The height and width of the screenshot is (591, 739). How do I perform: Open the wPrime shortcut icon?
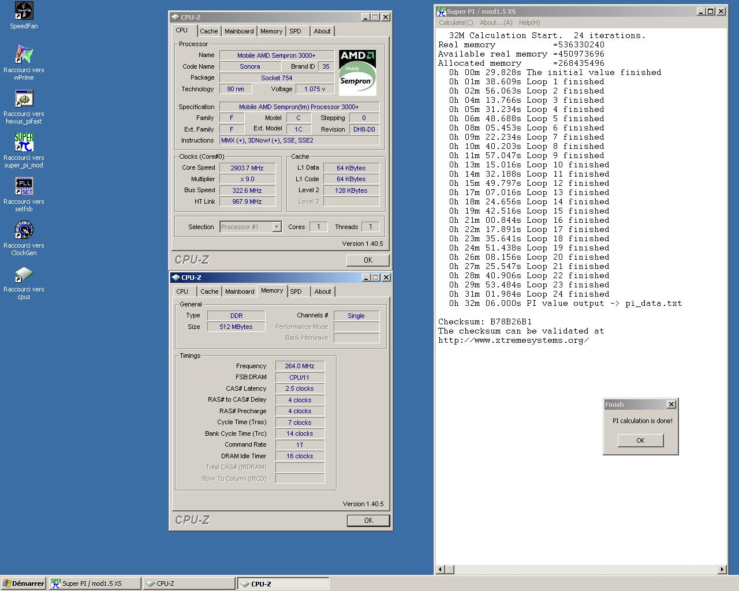click(24, 55)
